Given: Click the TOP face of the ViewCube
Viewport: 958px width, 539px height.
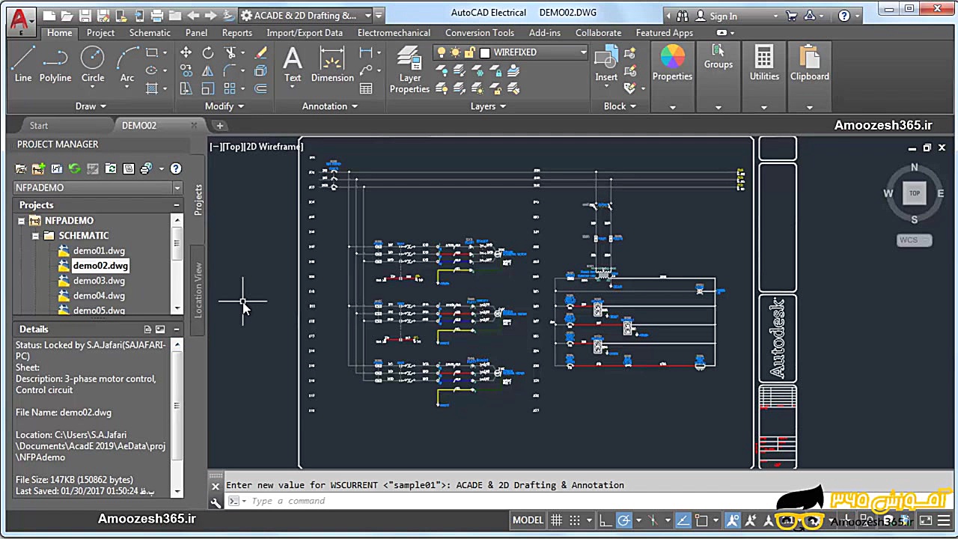Looking at the screenshot, I should pyautogui.click(x=915, y=193).
